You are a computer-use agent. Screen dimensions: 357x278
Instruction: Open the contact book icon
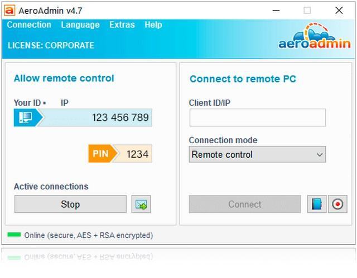pos(317,204)
